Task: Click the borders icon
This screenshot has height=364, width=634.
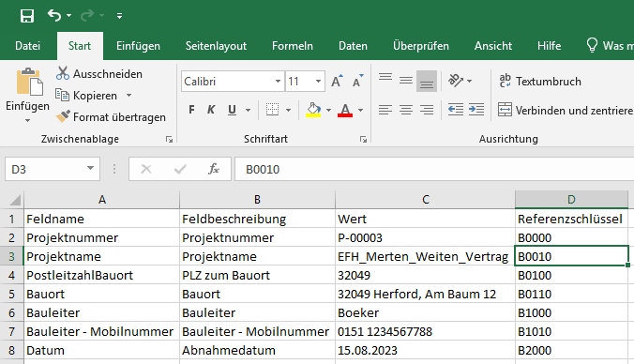Action: point(272,110)
